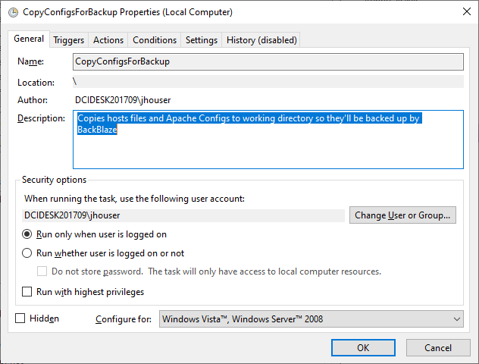Click the Task Scheduler clock icon in title bar
Image resolution: width=479 pixels, height=364 pixels.
point(13,13)
